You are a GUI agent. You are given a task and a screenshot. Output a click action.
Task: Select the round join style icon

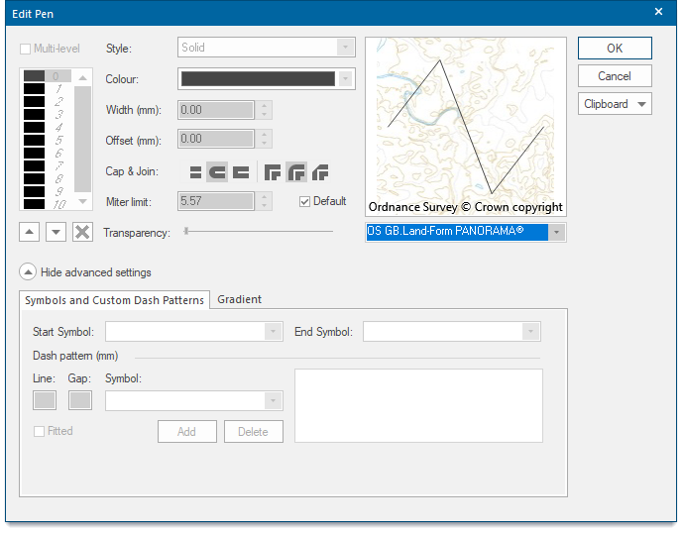click(296, 172)
